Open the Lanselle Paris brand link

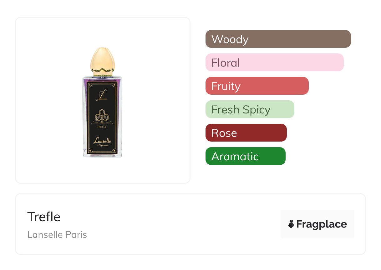(x=57, y=235)
